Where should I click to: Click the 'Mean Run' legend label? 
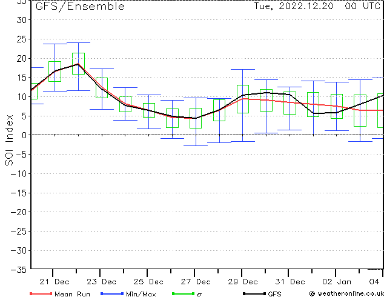pos(72,294)
